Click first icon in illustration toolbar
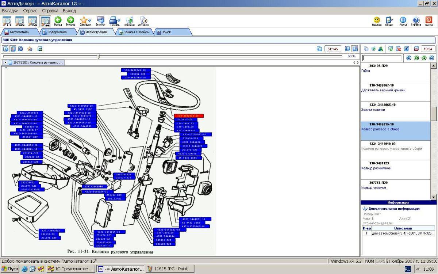Image resolution: width=438 pixels, height=274 pixels. [6, 49]
